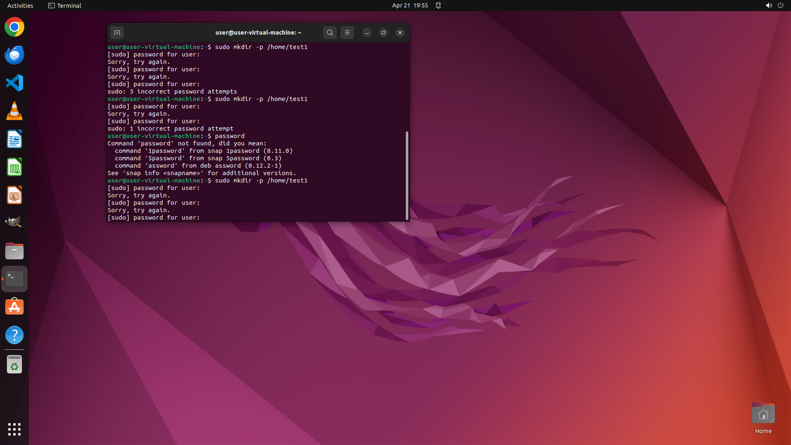Open the Help application

tap(14, 335)
